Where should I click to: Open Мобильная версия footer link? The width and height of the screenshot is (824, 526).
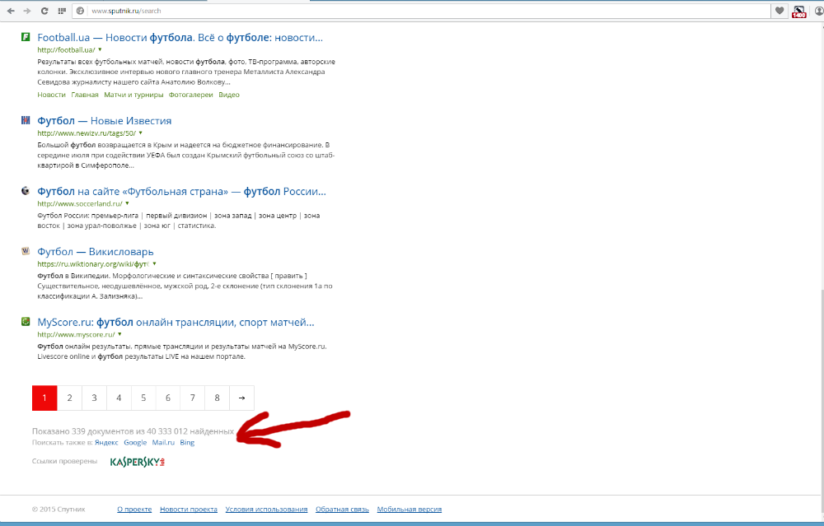[410, 510]
